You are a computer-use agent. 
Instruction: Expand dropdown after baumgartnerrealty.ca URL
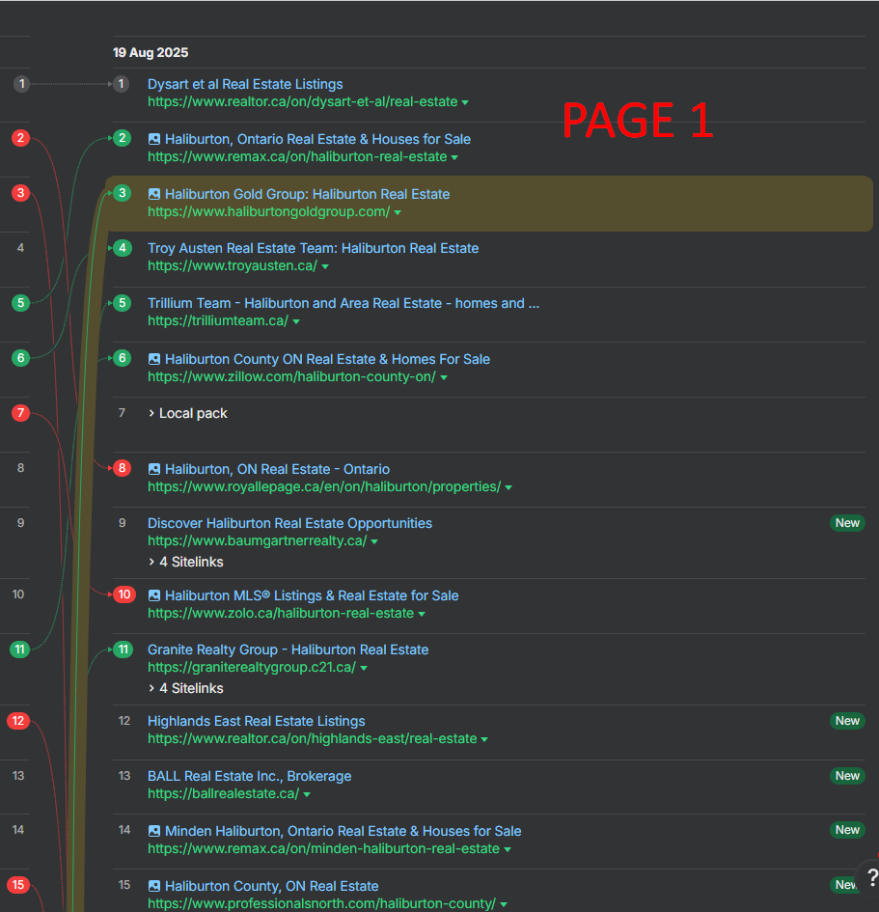[x=374, y=541]
